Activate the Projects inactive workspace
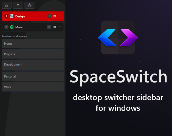Viewport: 172px width, 136px height. pos(33,54)
